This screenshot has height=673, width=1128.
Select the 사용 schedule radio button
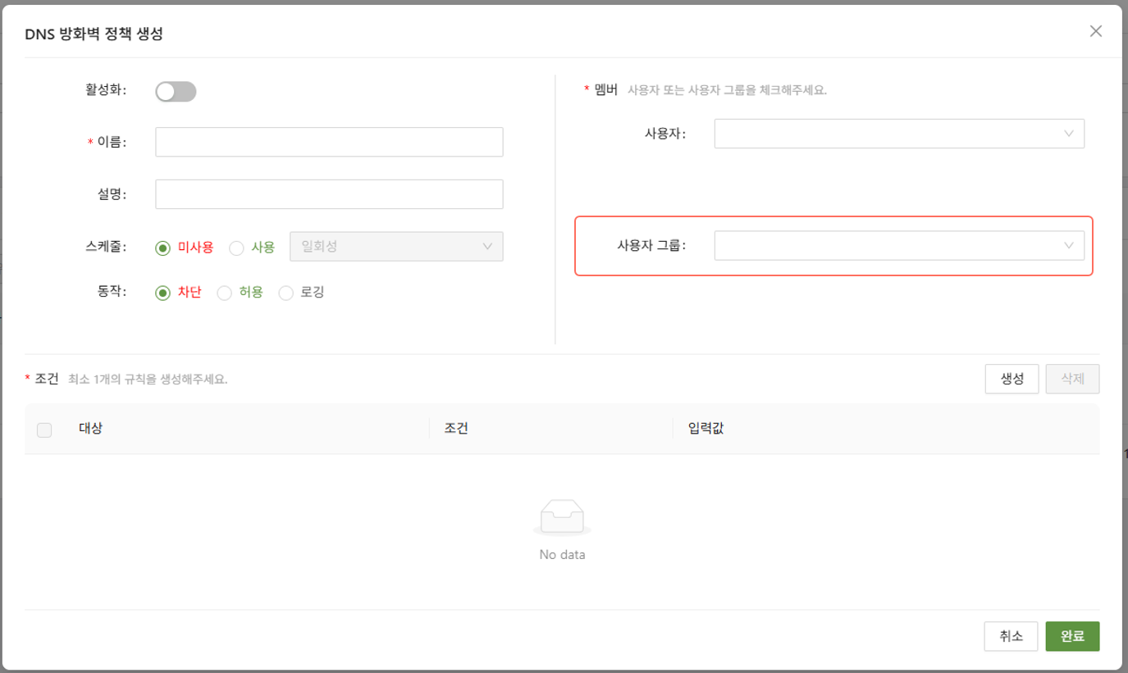click(x=237, y=248)
